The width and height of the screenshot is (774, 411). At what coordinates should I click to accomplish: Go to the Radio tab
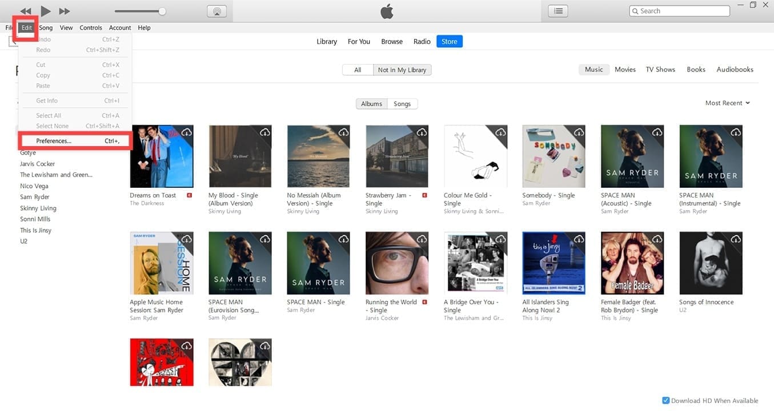coord(422,42)
